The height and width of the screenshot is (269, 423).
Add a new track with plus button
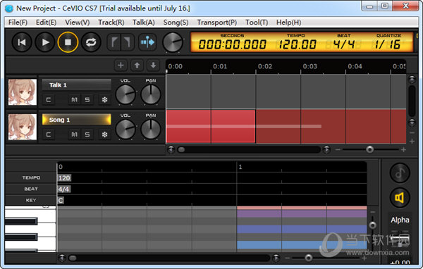point(121,65)
